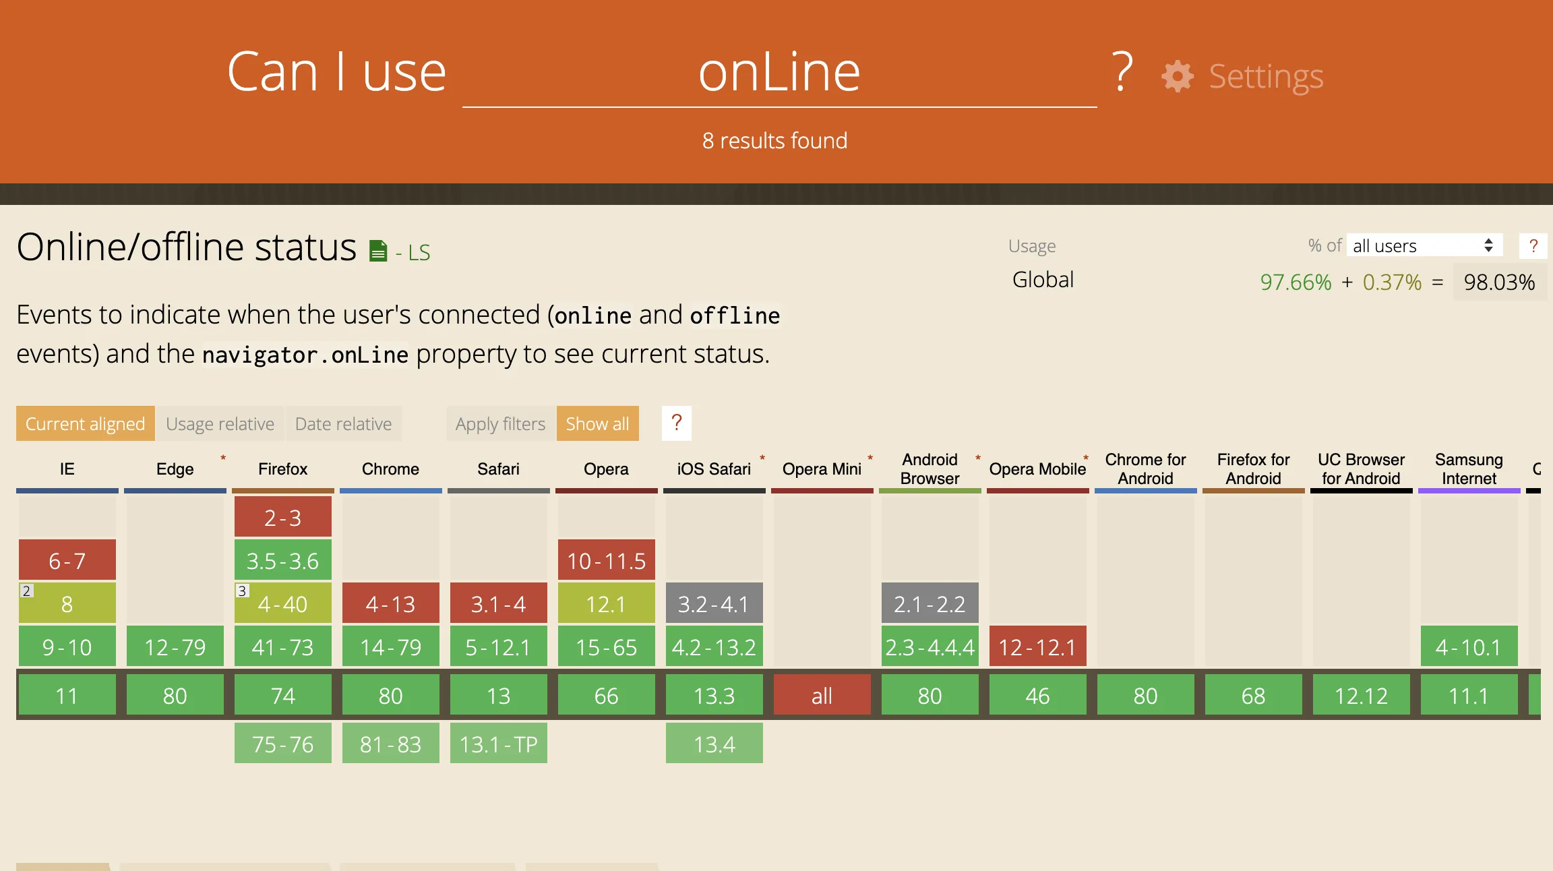This screenshot has width=1553, height=871.
Task: Click the Chrome column header
Action: tap(391, 469)
